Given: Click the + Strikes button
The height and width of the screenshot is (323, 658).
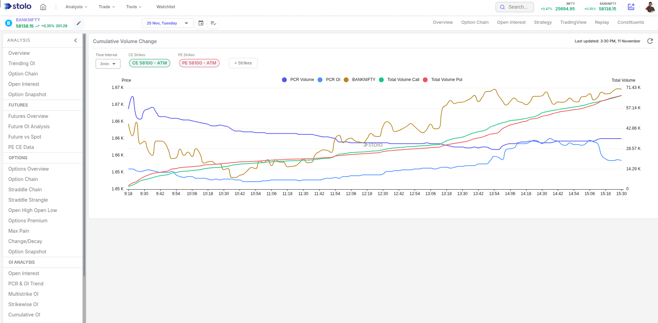Looking at the screenshot, I should click(243, 63).
